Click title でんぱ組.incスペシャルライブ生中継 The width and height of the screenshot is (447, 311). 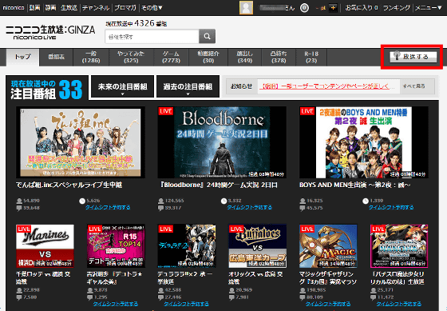click(69, 185)
